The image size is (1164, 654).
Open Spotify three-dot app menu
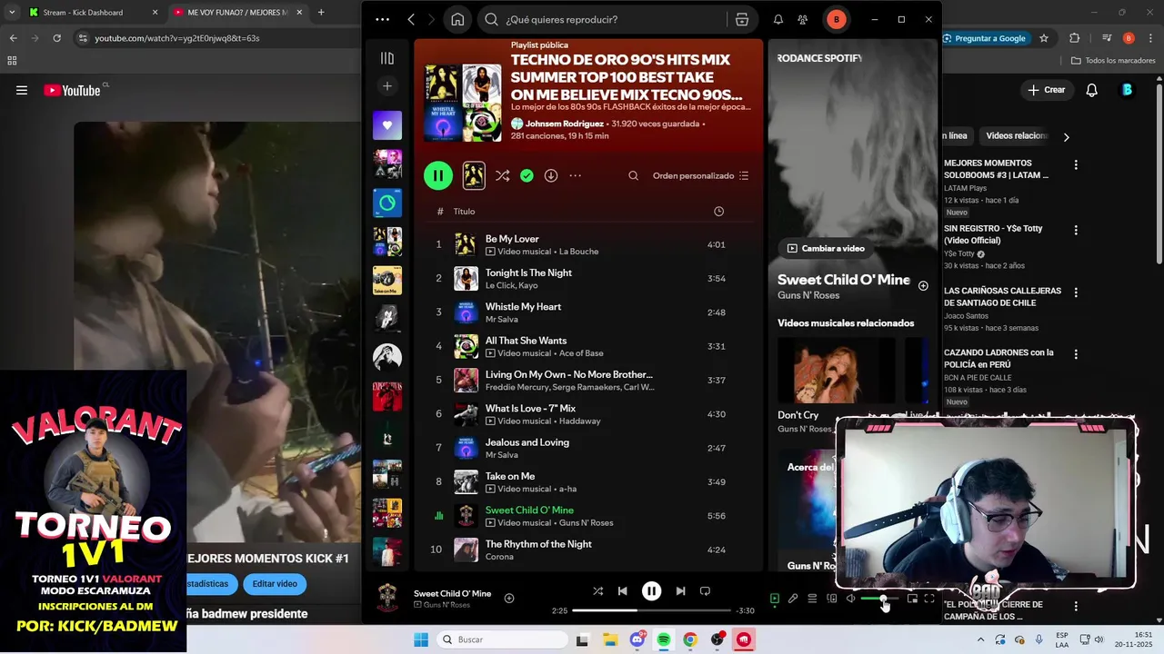click(x=382, y=19)
